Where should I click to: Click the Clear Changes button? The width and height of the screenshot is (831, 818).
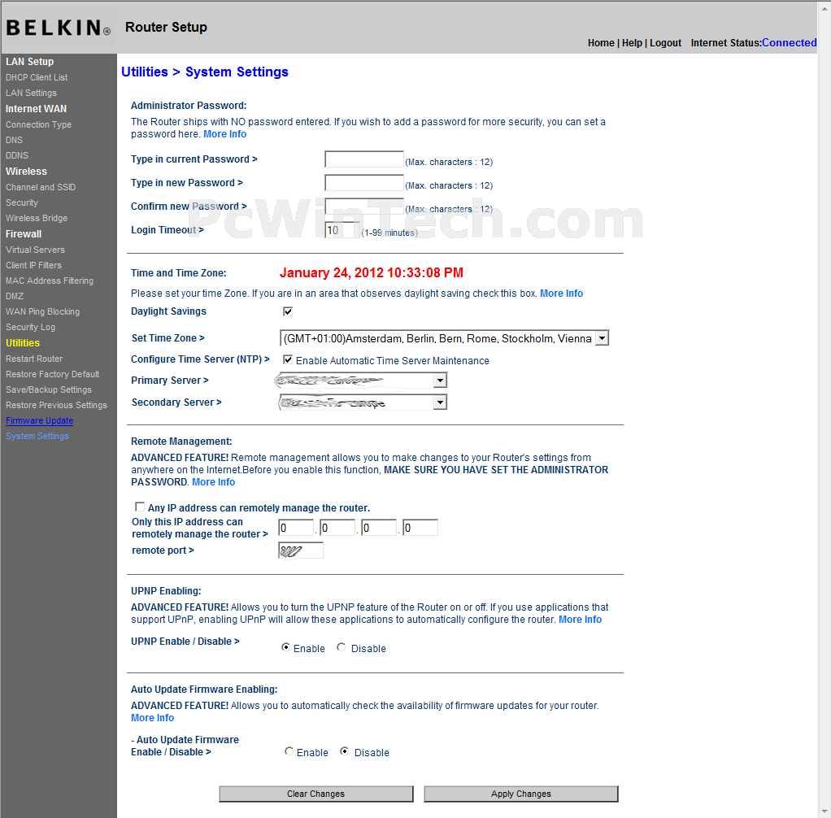click(x=315, y=794)
